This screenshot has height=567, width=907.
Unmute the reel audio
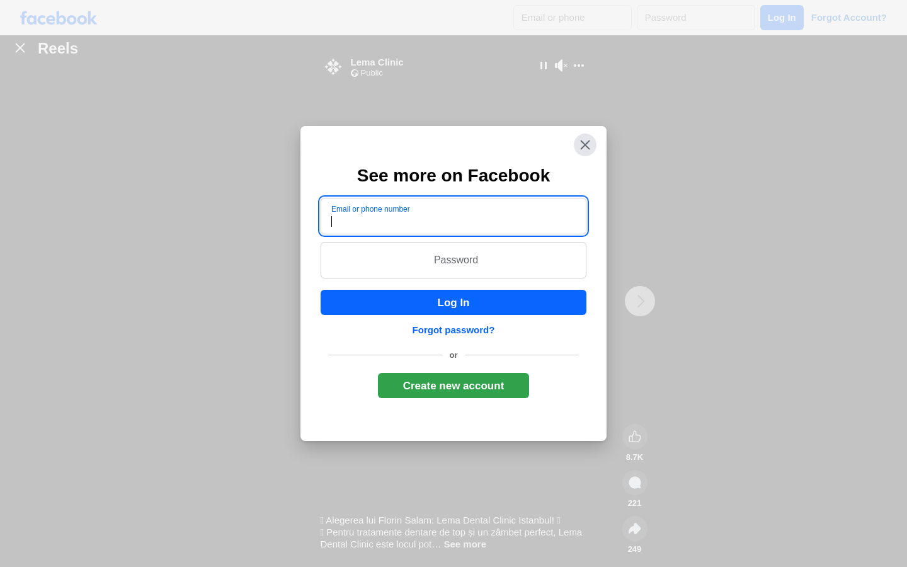(561, 66)
